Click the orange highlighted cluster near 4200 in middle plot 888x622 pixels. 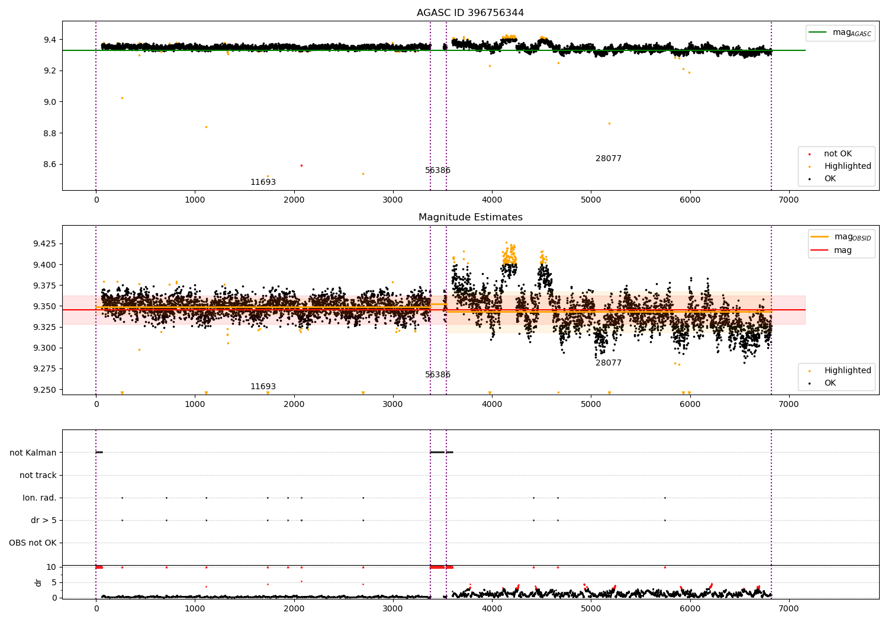pyautogui.click(x=509, y=254)
